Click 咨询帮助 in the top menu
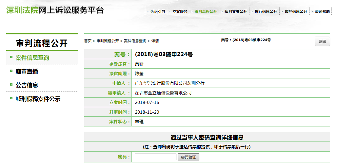Viewport: 337px width, 166px height. click(322, 11)
